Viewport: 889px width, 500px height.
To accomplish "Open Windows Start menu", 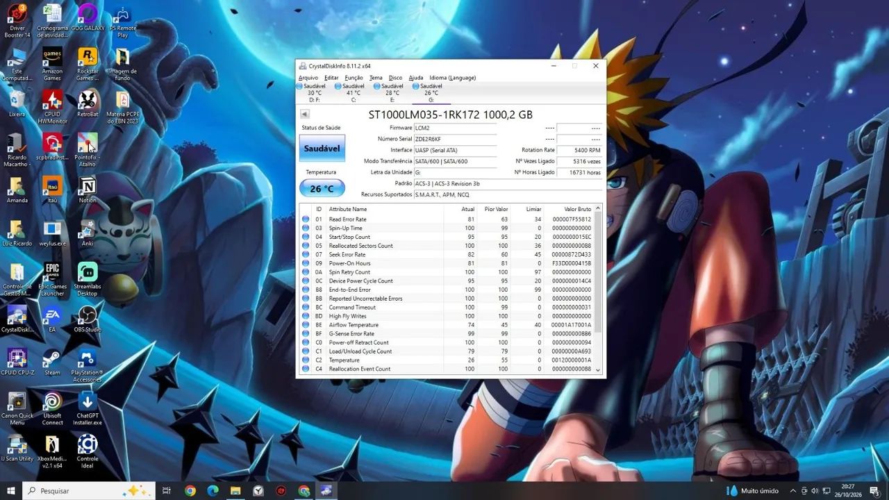I will tap(11, 491).
